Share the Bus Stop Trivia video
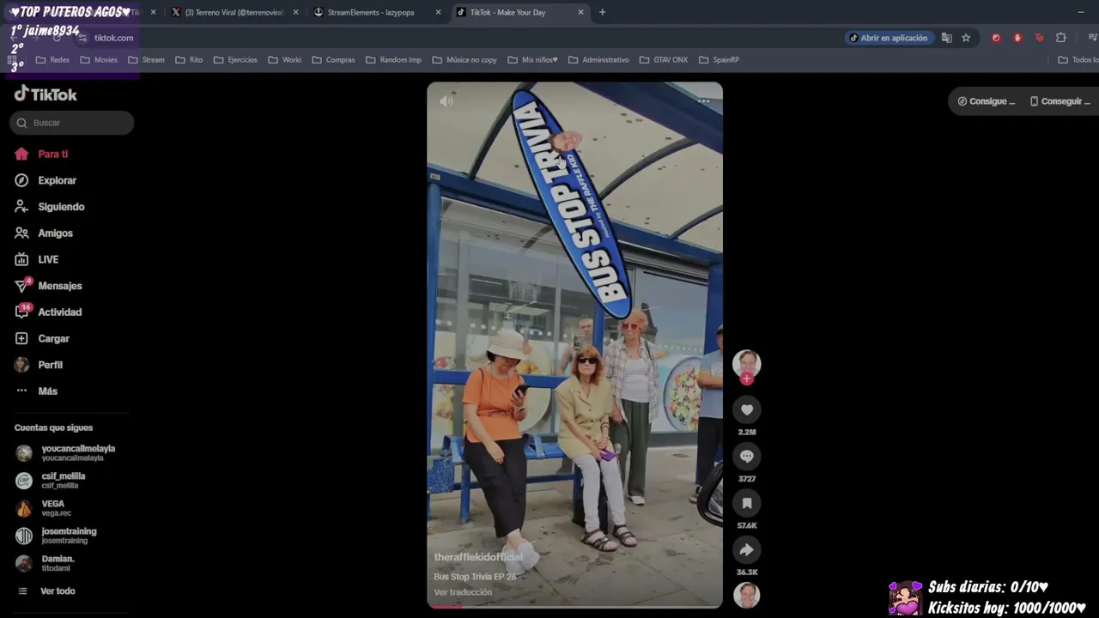 [x=747, y=550]
